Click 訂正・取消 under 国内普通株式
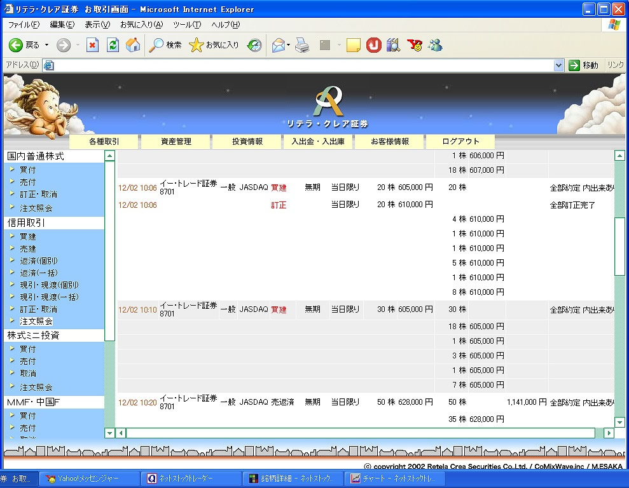Image resolution: width=629 pixels, height=488 pixels. pyautogui.click(x=39, y=194)
